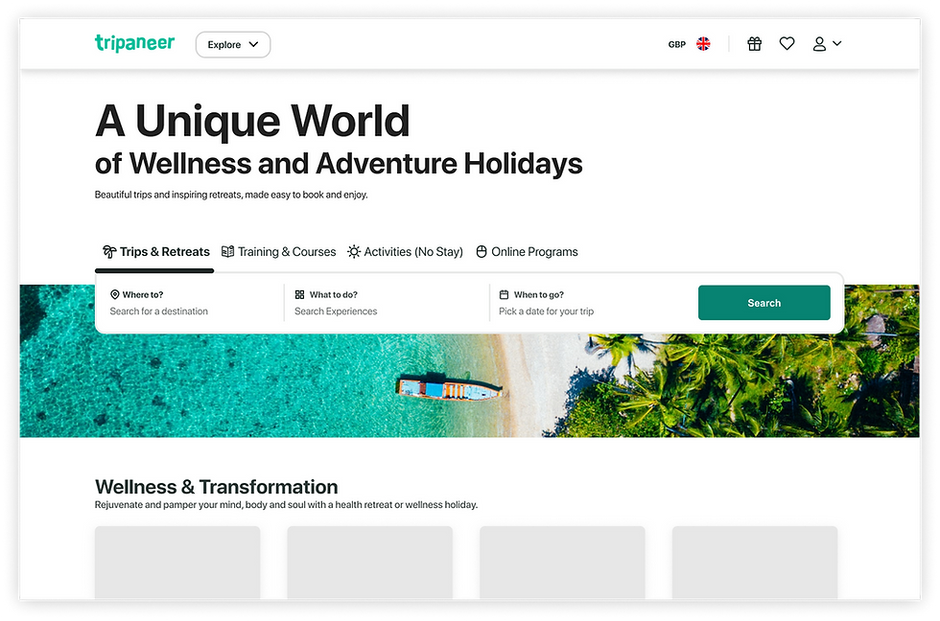Open the account chevron dropdown
The height and width of the screenshot is (621, 940).
coord(835,43)
